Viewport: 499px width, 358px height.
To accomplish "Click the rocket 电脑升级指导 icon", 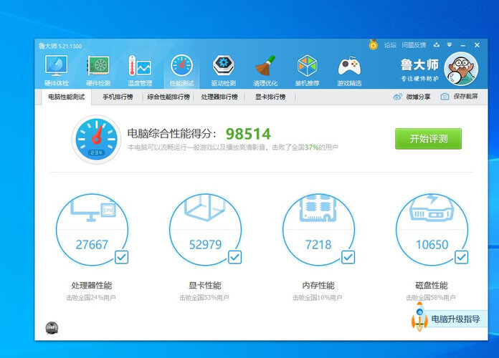I will pyautogui.click(x=419, y=316).
